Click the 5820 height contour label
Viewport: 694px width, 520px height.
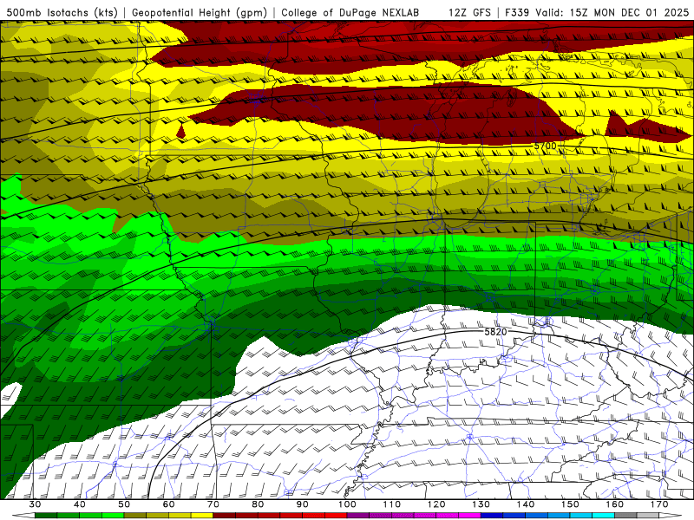click(x=495, y=332)
